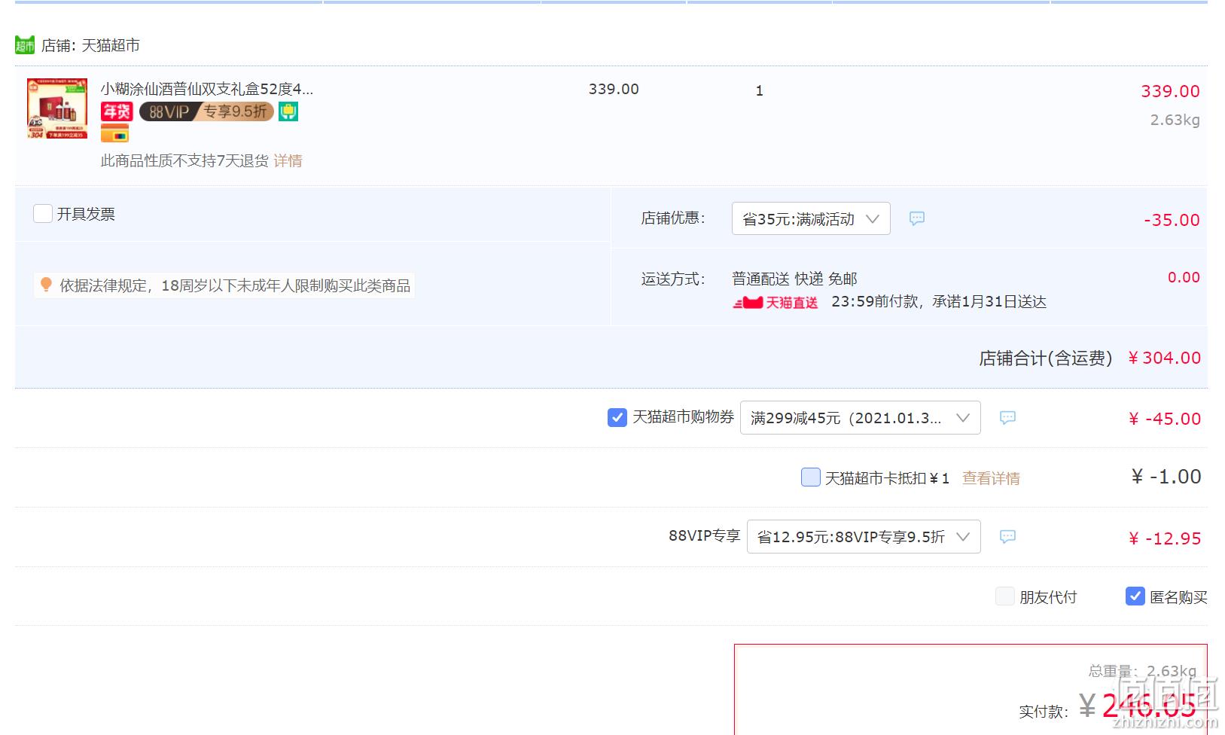The width and height of the screenshot is (1225, 735).
Task: Click comment icon next to 店铺优惠 dropdown
Action: (916, 218)
